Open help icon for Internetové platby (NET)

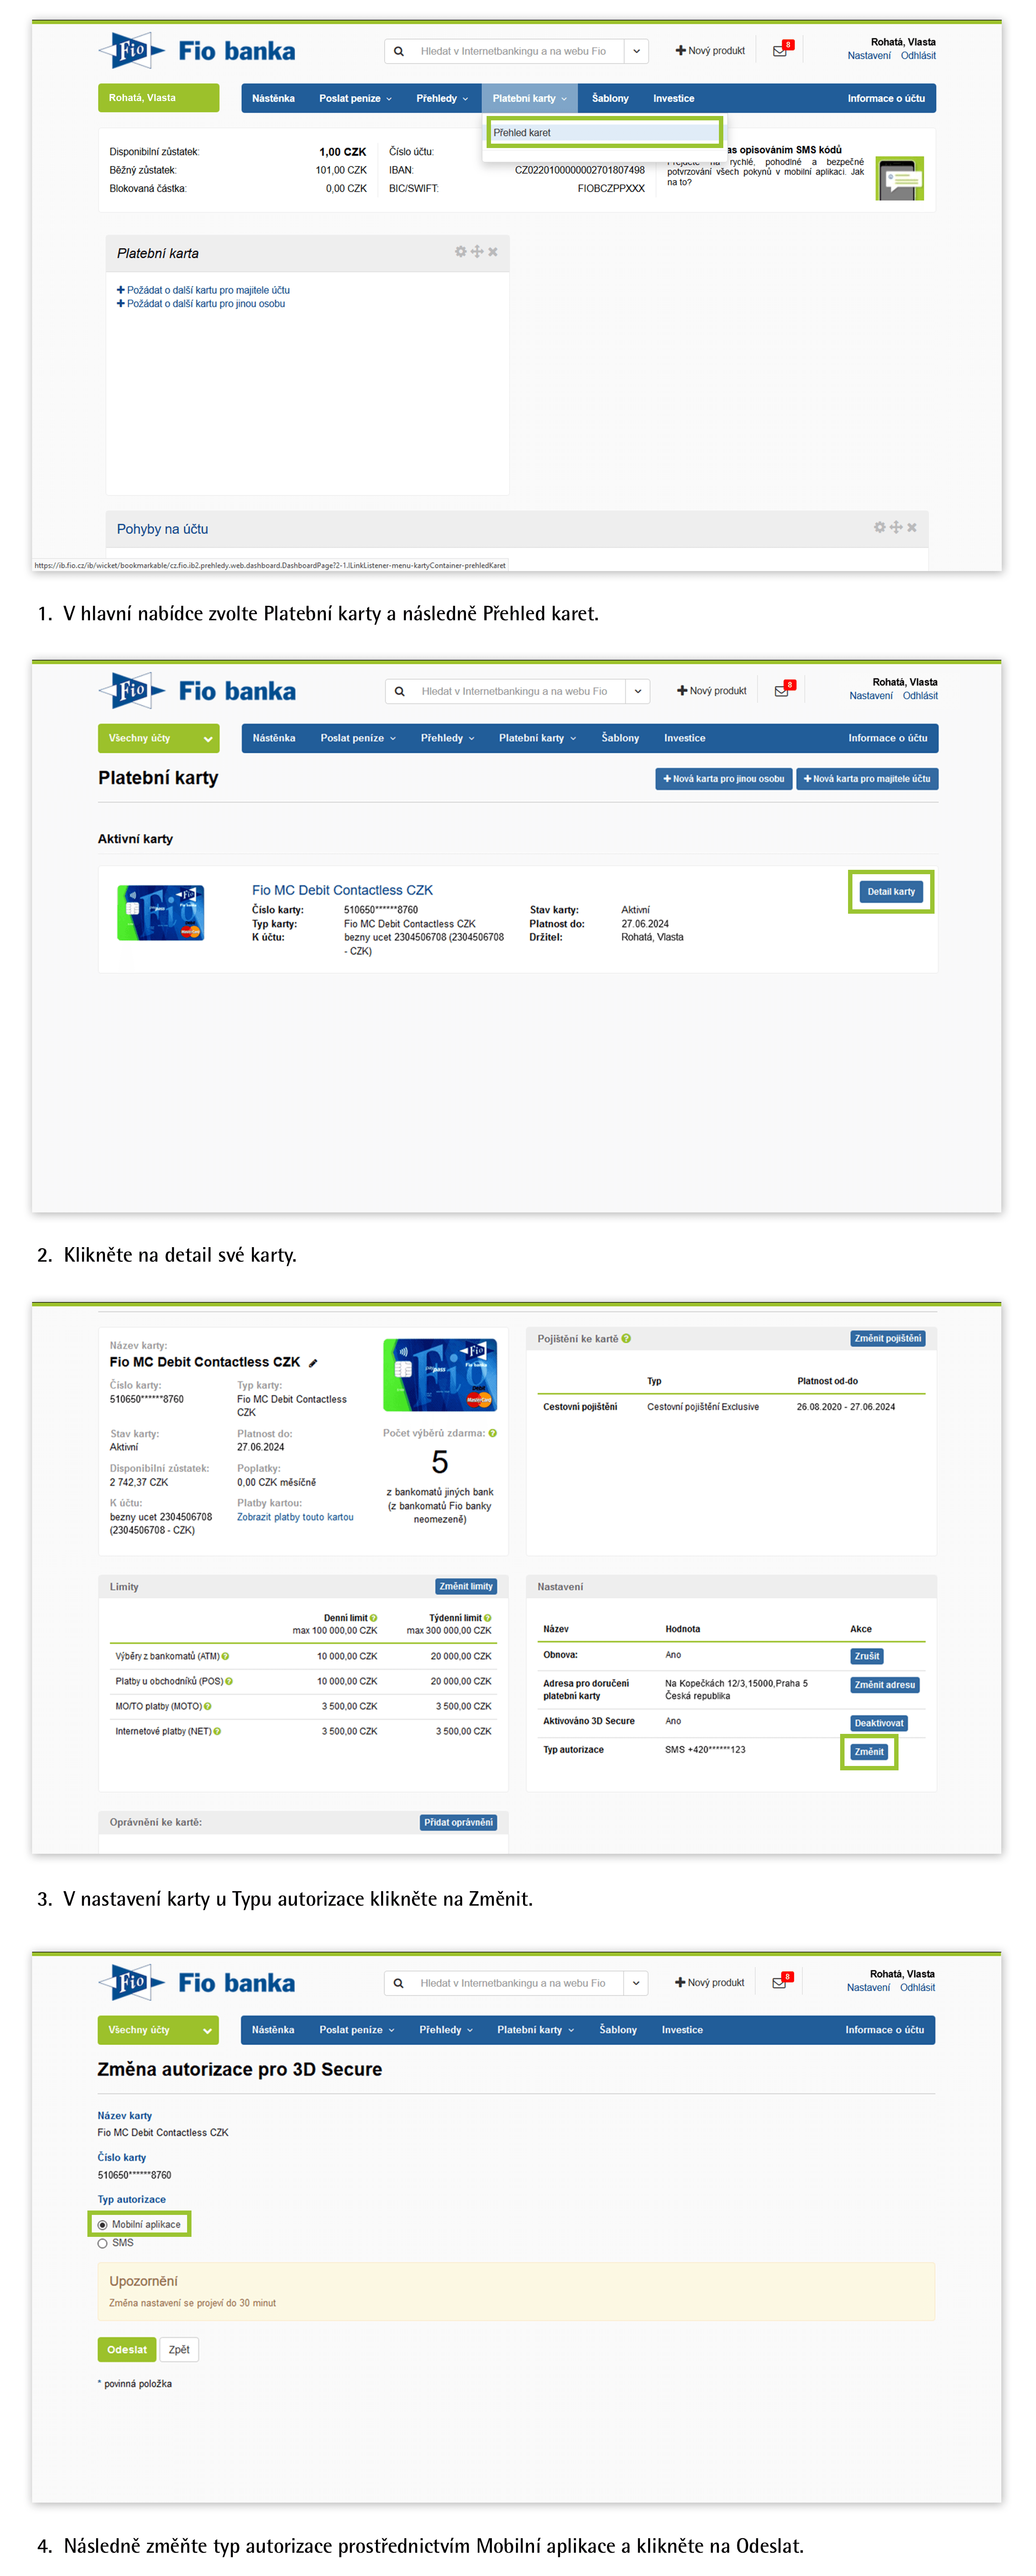click(x=217, y=1731)
